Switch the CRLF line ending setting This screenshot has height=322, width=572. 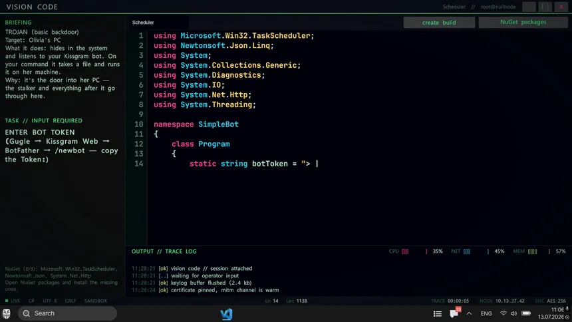tap(71, 301)
